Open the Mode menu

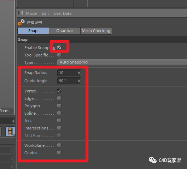[31, 13]
